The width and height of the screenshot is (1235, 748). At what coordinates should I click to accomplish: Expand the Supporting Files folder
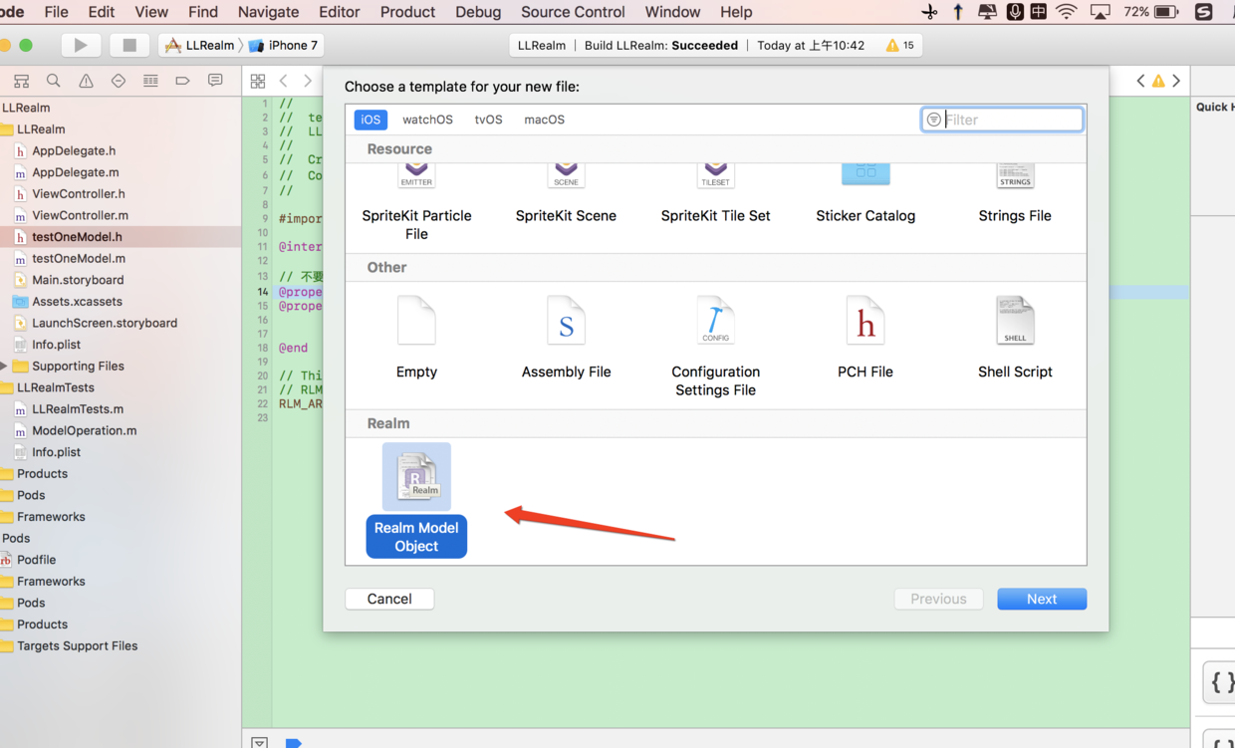pos(4,366)
